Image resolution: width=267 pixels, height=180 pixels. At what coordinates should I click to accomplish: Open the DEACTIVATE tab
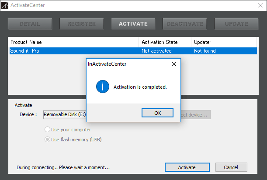click(185, 24)
